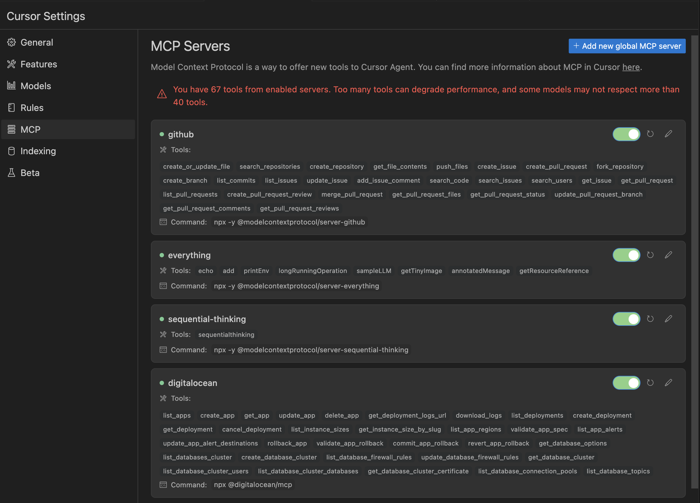Select the Indexing sidebar item

tap(38, 151)
